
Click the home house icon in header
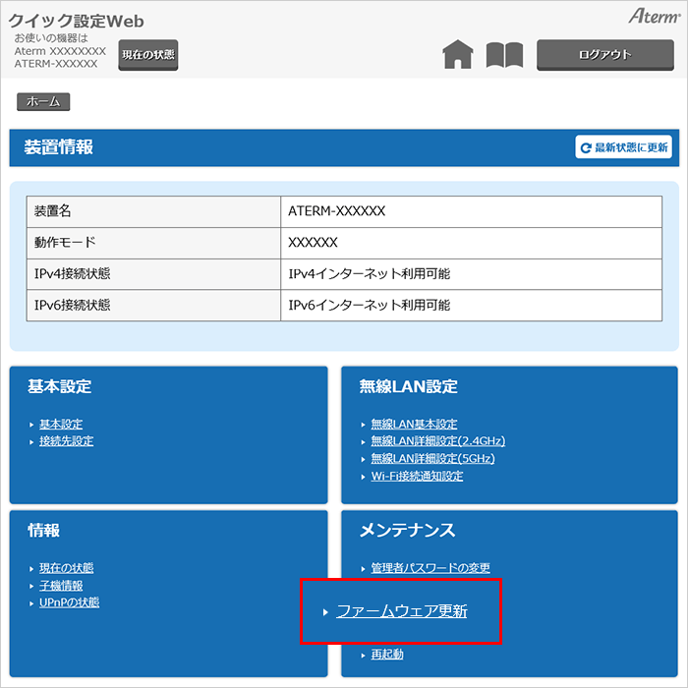(x=458, y=55)
